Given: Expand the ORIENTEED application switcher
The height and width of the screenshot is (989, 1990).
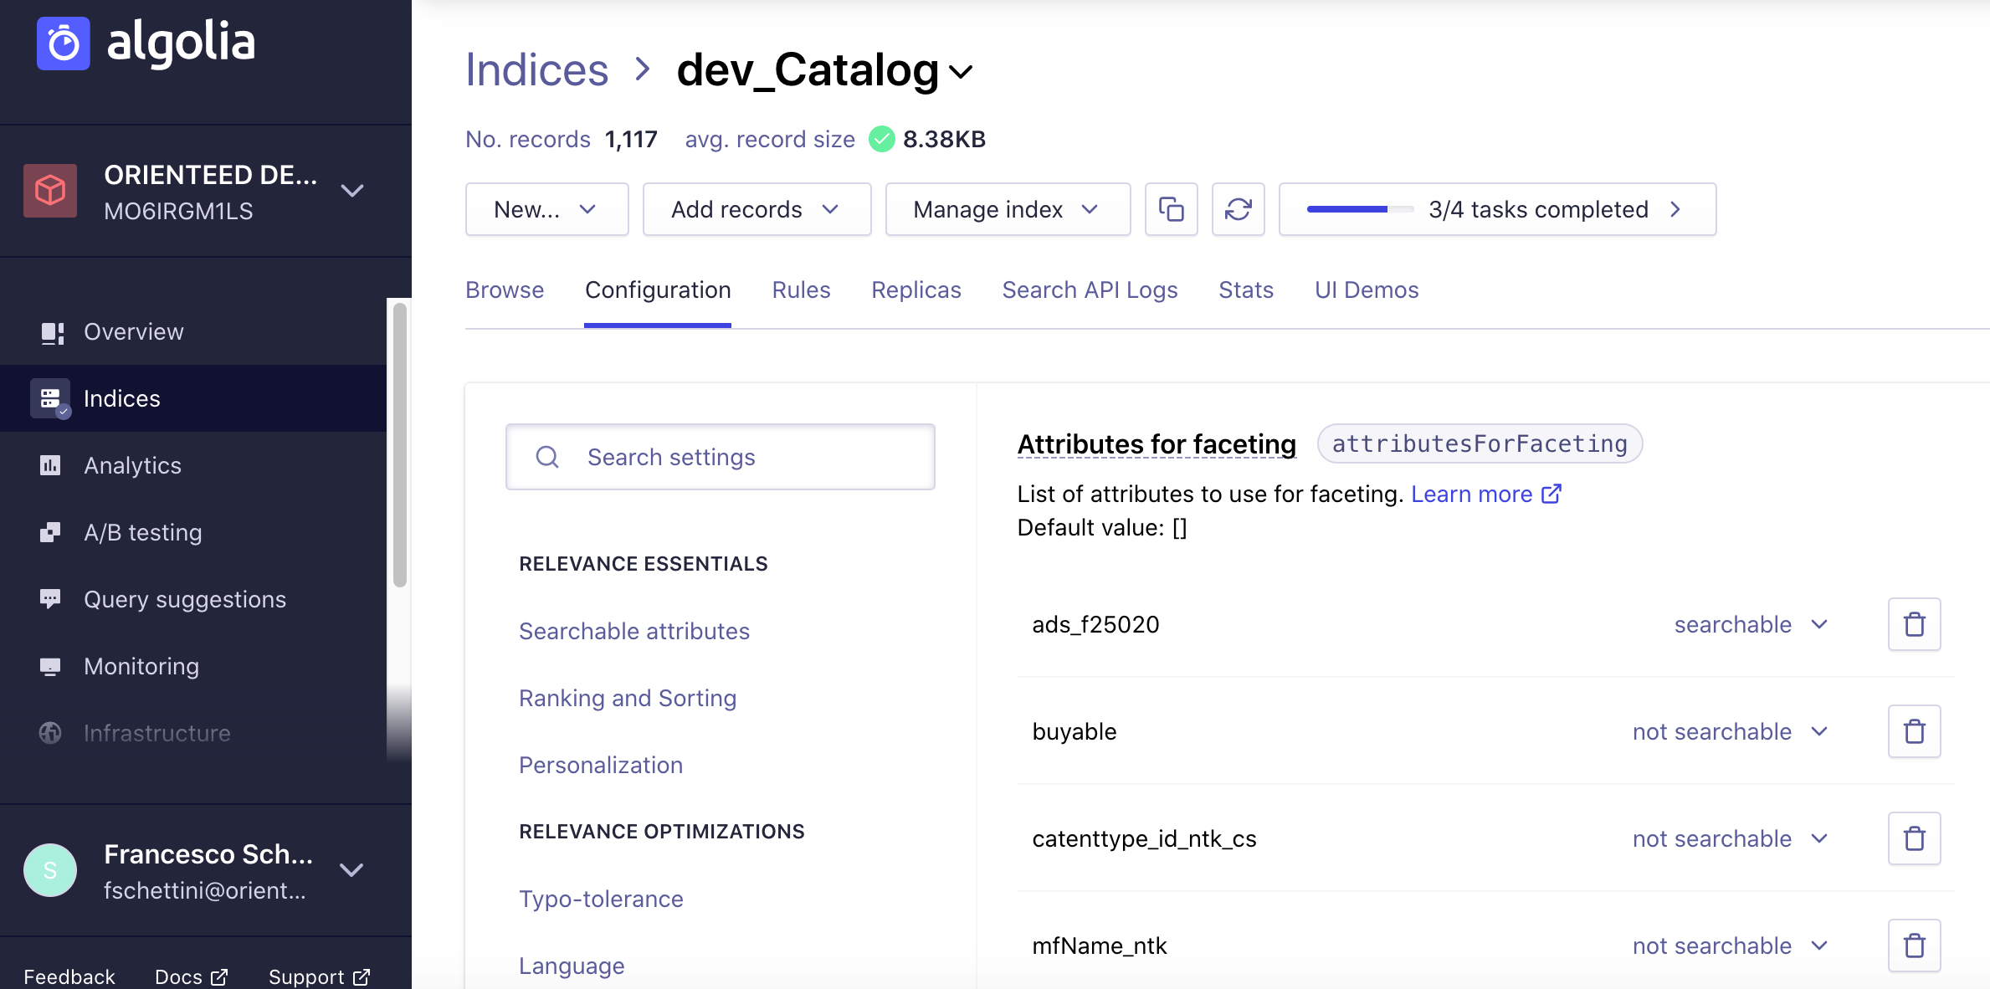Looking at the screenshot, I should [351, 191].
